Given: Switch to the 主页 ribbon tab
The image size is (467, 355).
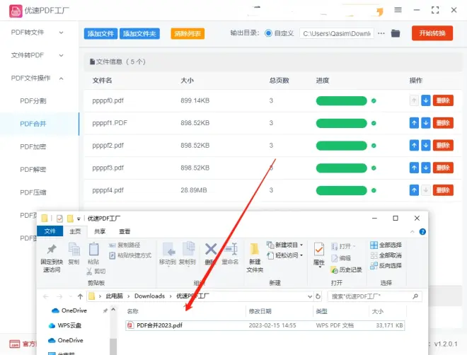Looking at the screenshot, I should click(x=75, y=231).
